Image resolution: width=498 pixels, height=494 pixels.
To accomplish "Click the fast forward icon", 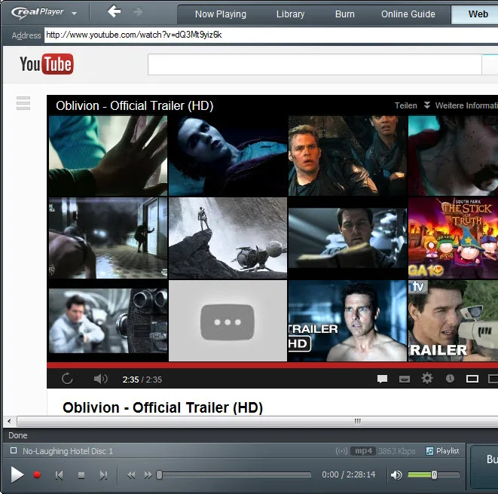I will (x=148, y=475).
